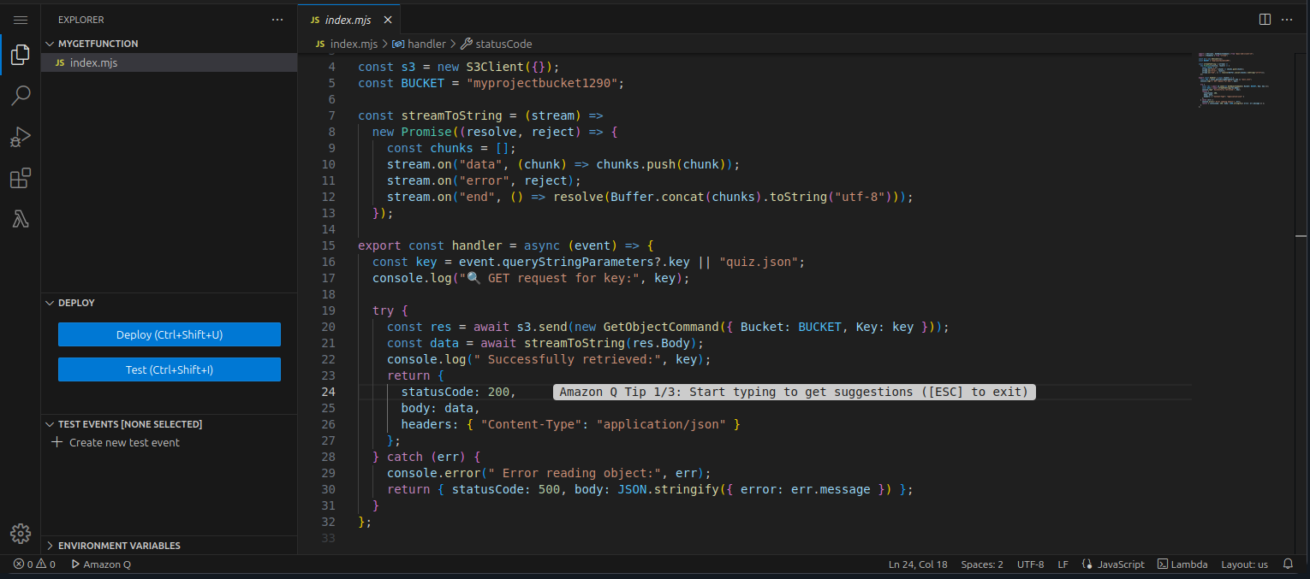Open the AWS Lambda sidebar icon
This screenshot has height=579, width=1310.
pyautogui.click(x=21, y=219)
